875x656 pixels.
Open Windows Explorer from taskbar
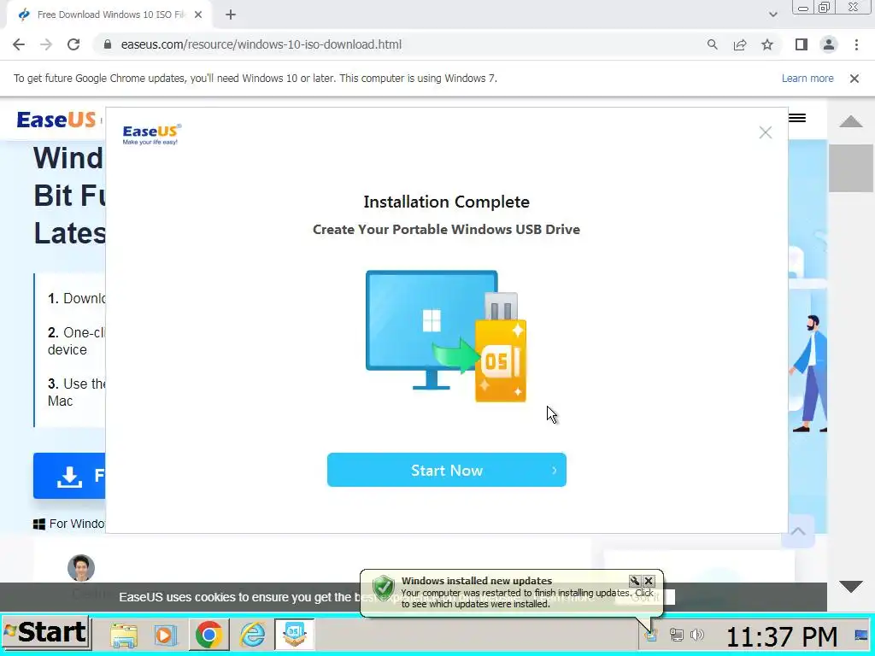click(123, 635)
